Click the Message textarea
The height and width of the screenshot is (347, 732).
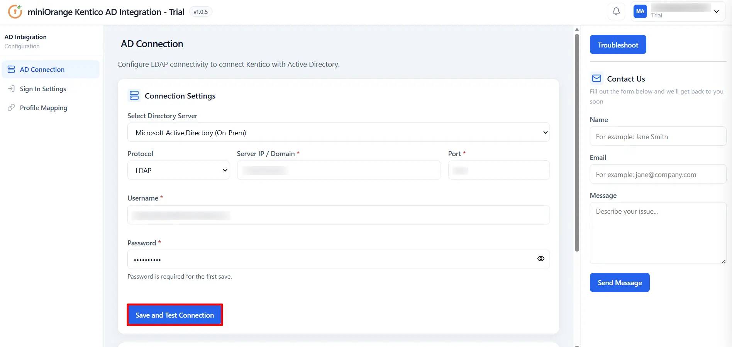658,233
